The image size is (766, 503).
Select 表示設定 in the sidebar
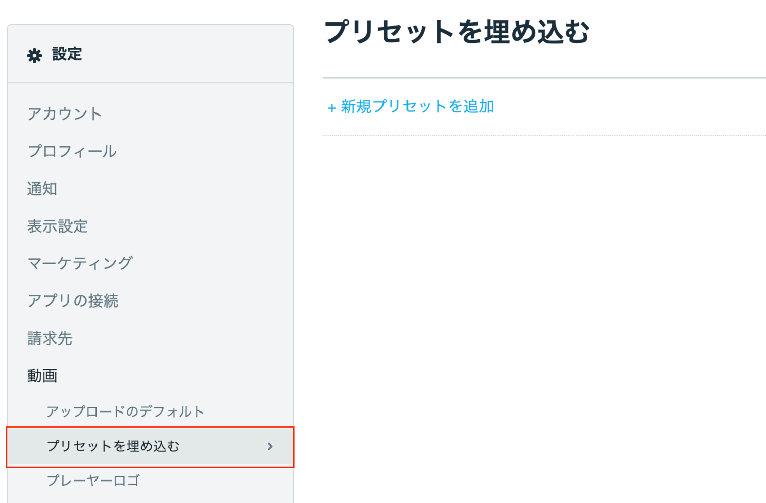pos(57,226)
